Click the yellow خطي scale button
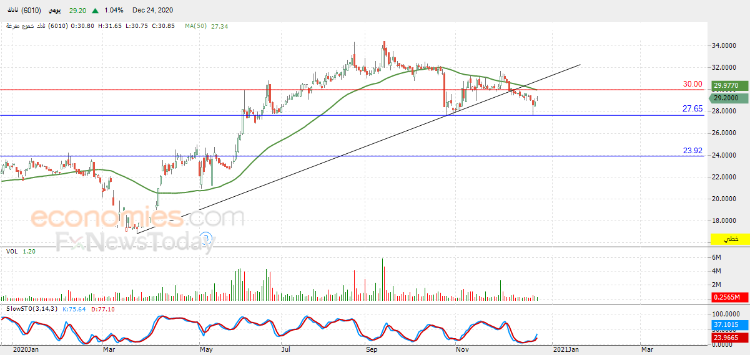Screen dimensions: 750x355 729,239
